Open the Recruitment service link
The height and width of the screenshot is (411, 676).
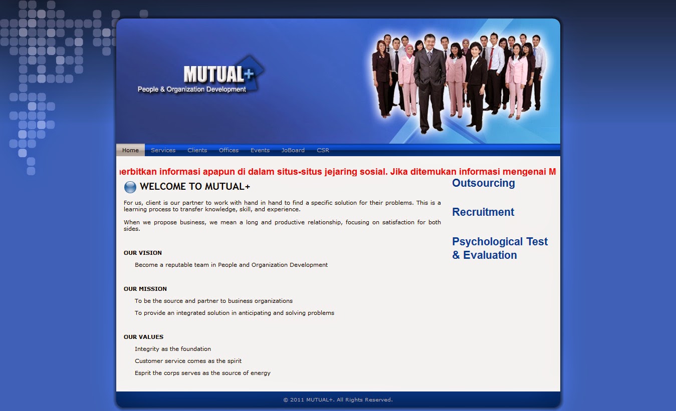click(483, 212)
